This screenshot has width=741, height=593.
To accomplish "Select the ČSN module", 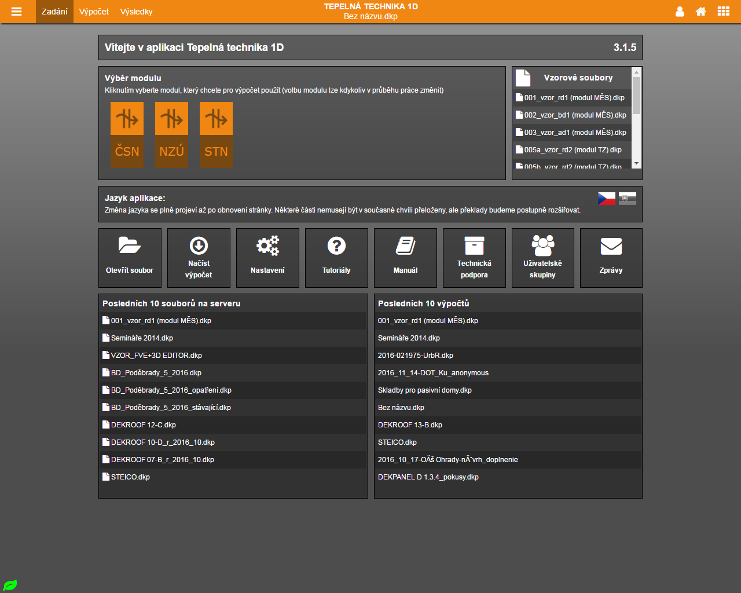I will (127, 135).
